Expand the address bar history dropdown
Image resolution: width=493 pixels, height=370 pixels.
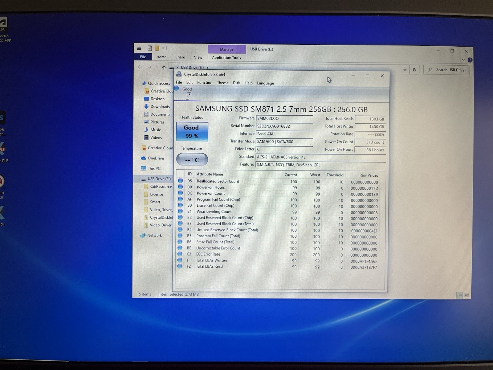pyautogui.click(x=405, y=70)
